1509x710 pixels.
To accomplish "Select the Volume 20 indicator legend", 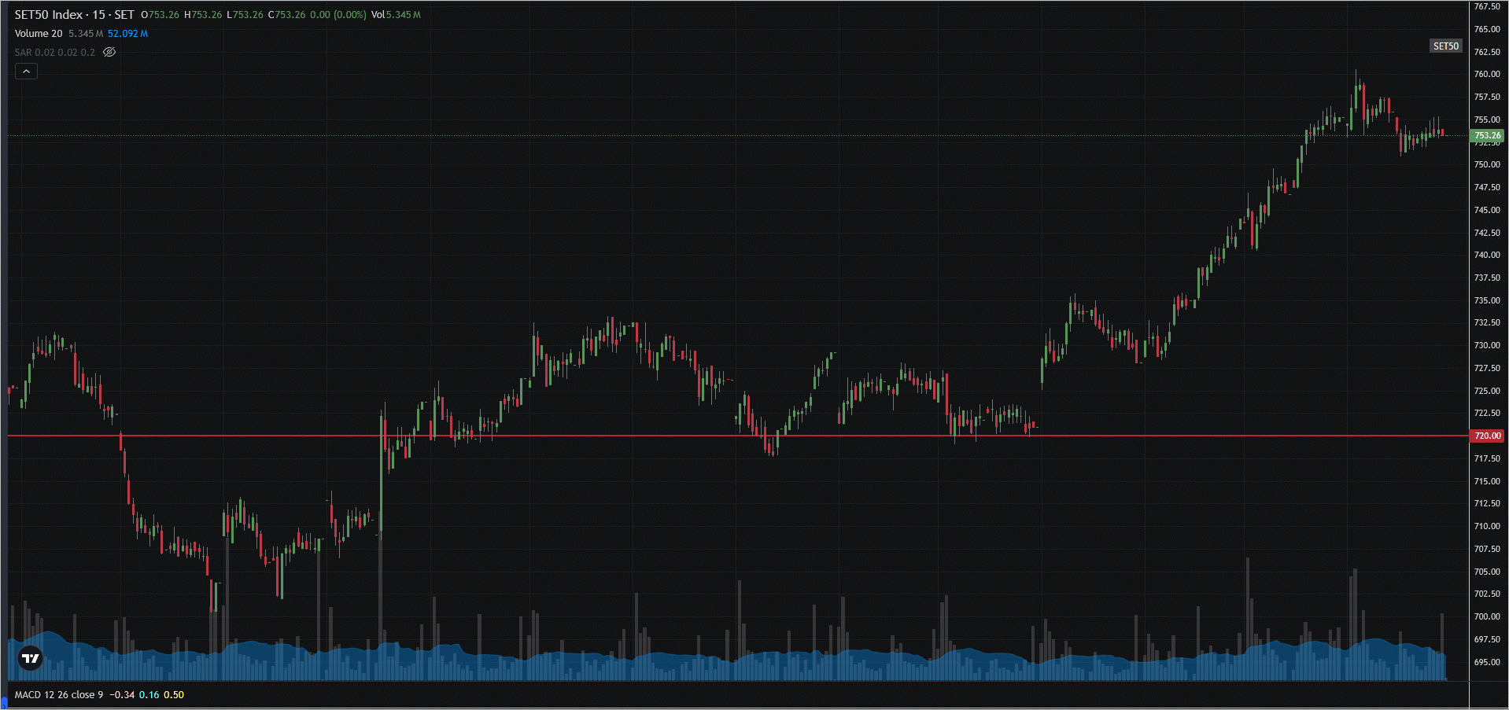I will [x=39, y=34].
